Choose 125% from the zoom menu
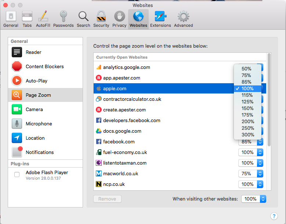This screenshot has width=286, height=224. [247, 102]
